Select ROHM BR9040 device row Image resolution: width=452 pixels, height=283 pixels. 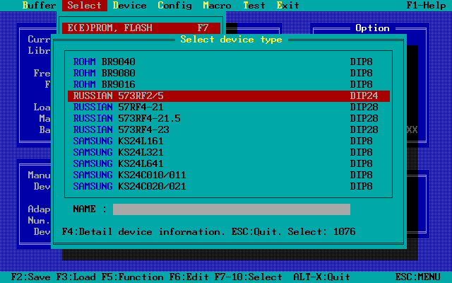(229, 62)
